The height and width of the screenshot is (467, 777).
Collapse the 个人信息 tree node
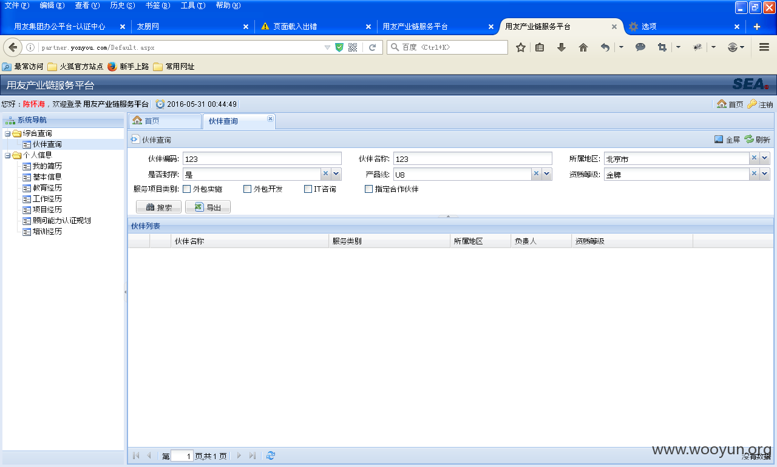pyautogui.click(x=7, y=155)
